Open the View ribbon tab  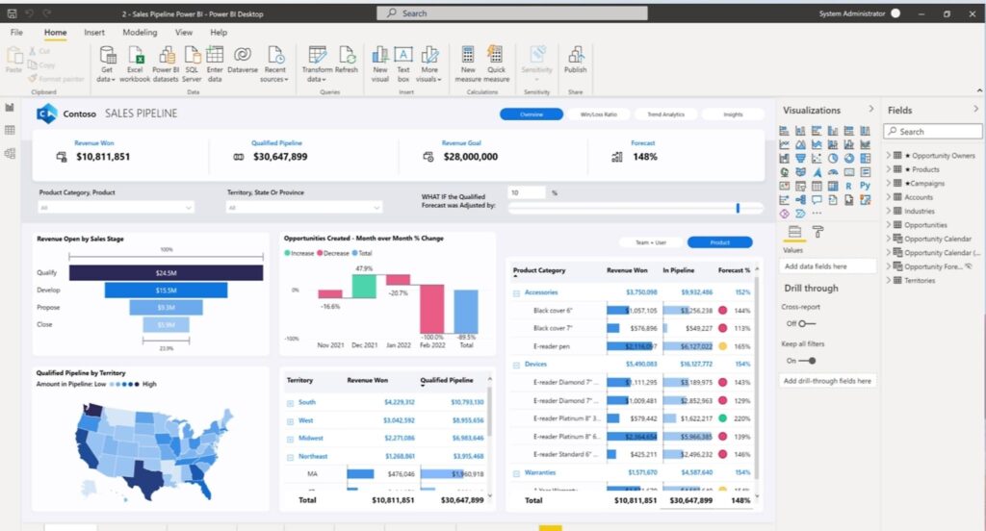click(184, 32)
